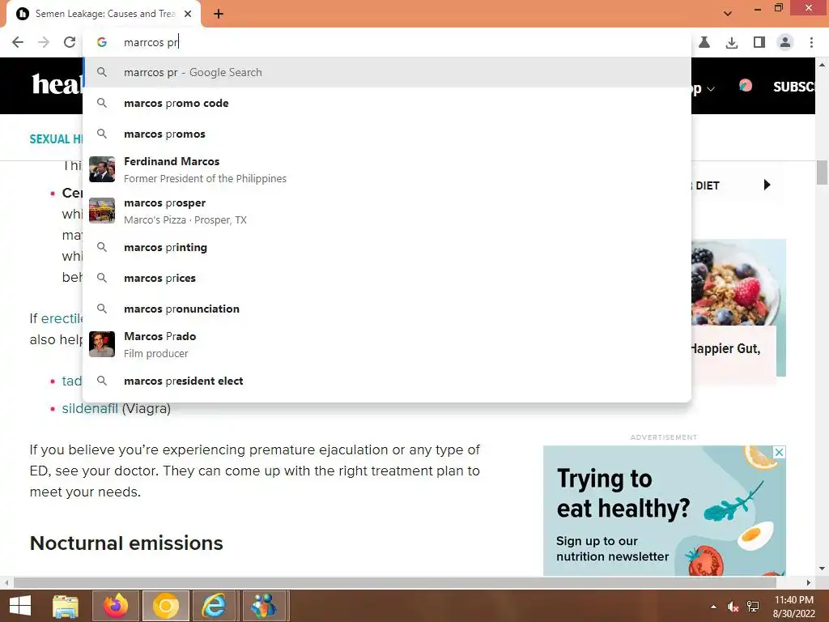This screenshot has width=829, height=622.
Task: Click the 'Trying to eat healthy?' ad
Action: tap(664, 510)
